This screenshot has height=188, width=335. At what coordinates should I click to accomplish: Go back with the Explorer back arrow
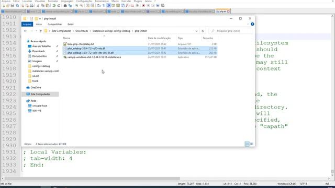[26, 31]
